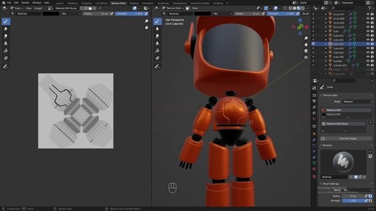Screen dimensions: 376x211
Task: Select the Annotate tool in image editor
Action: click(6, 67)
